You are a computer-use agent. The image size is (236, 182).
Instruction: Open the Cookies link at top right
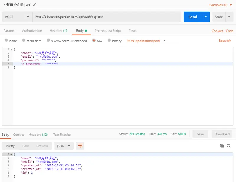click(x=217, y=31)
